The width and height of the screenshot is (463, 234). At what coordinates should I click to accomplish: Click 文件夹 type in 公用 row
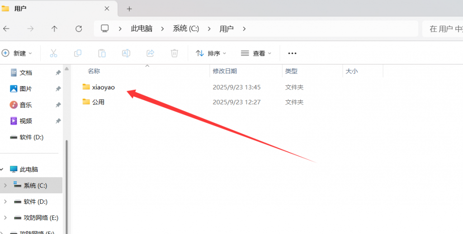[x=294, y=102]
